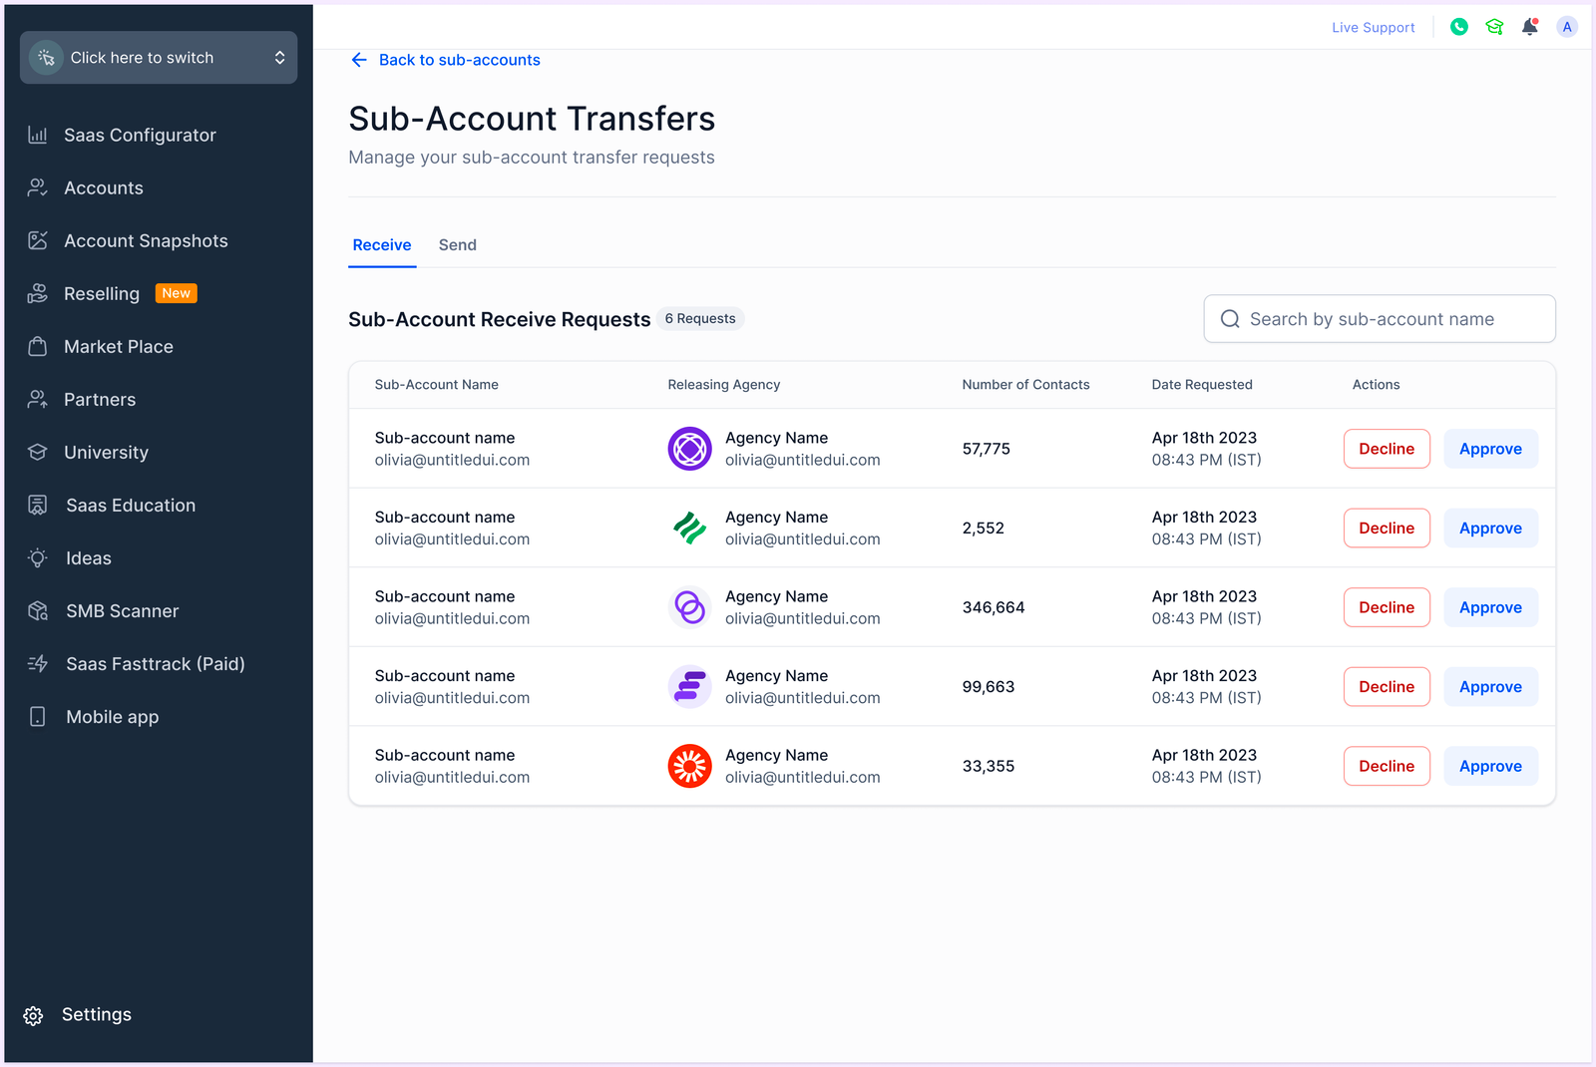1596x1067 pixels.
Task: Expand the 'Click here to switch' dropdown
Action: (x=159, y=58)
